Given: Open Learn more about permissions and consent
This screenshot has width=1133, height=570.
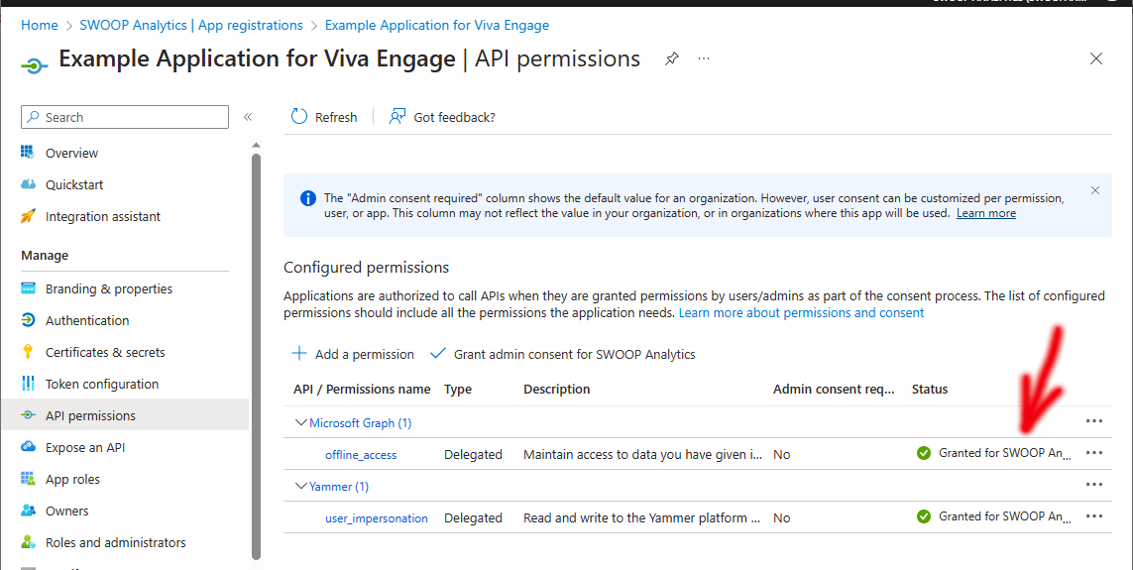Looking at the screenshot, I should pos(801,313).
